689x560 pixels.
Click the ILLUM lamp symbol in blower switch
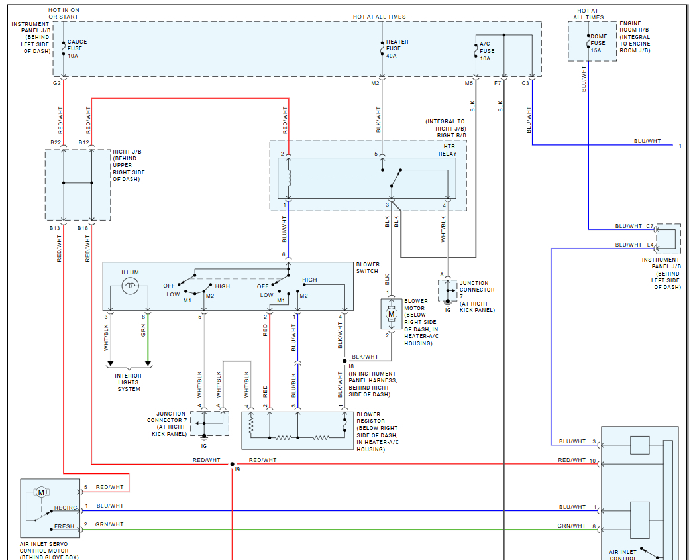click(x=130, y=286)
